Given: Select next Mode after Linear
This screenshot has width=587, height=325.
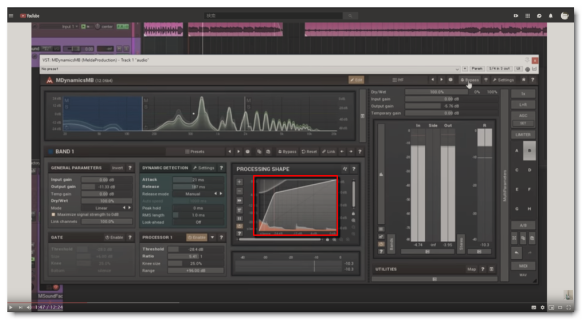Looking at the screenshot, I should (x=130, y=208).
